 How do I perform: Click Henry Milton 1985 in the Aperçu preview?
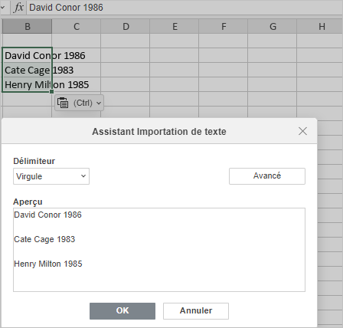(x=48, y=264)
